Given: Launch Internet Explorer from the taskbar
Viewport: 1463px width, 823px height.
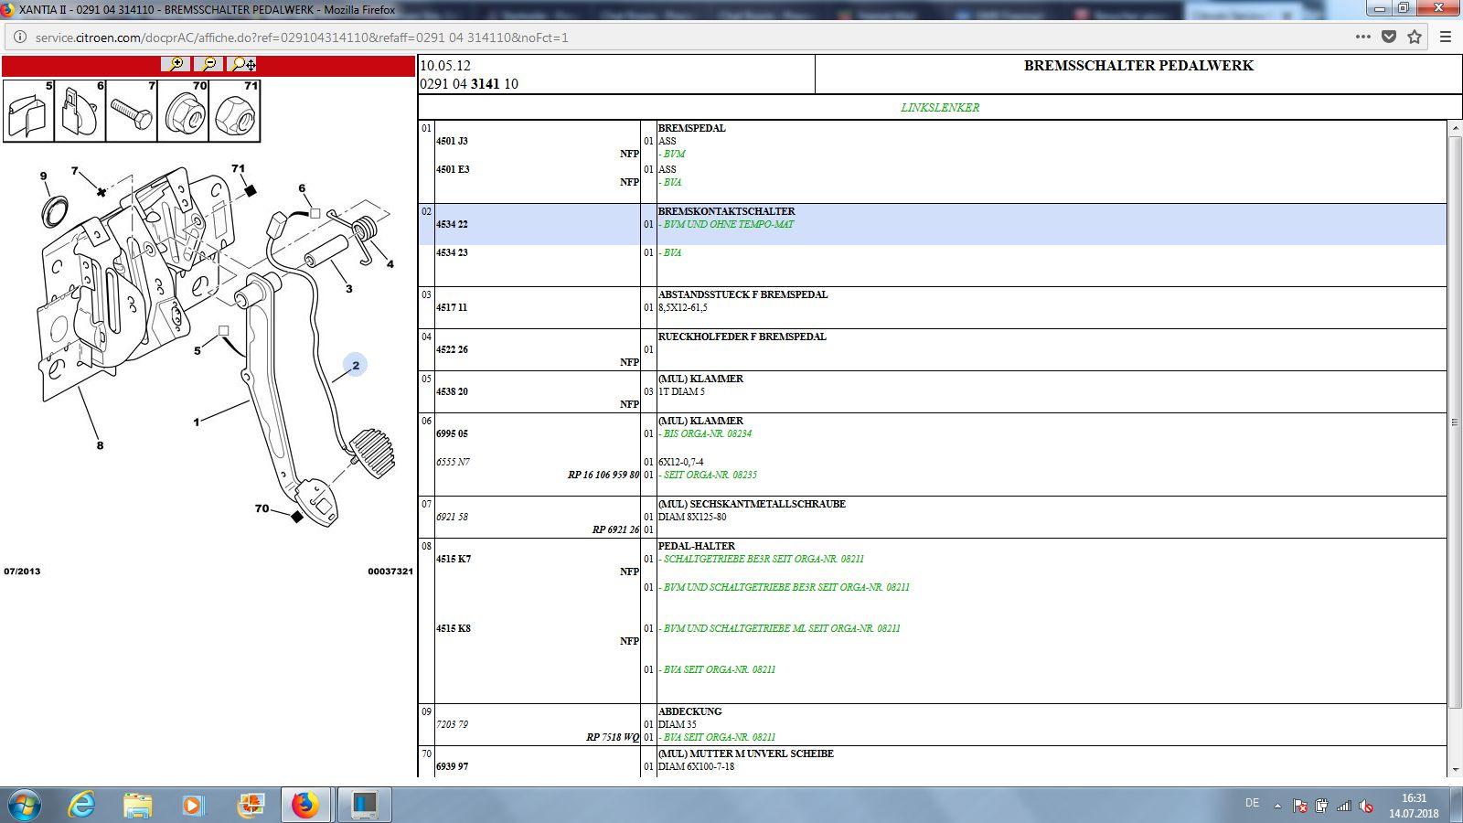Looking at the screenshot, I should (x=82, y=806).
